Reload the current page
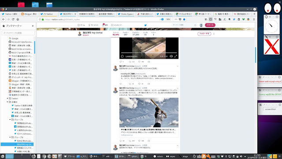282x159 pixels. pos(13,19)
